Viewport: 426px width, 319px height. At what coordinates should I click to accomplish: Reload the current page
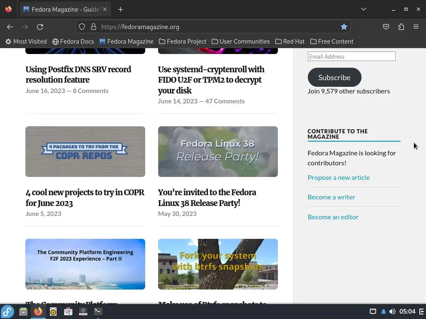pos(40,27)
